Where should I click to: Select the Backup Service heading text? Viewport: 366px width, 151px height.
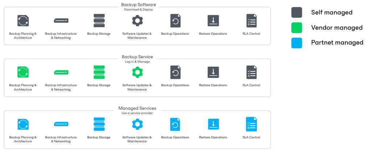pos(137,57)
